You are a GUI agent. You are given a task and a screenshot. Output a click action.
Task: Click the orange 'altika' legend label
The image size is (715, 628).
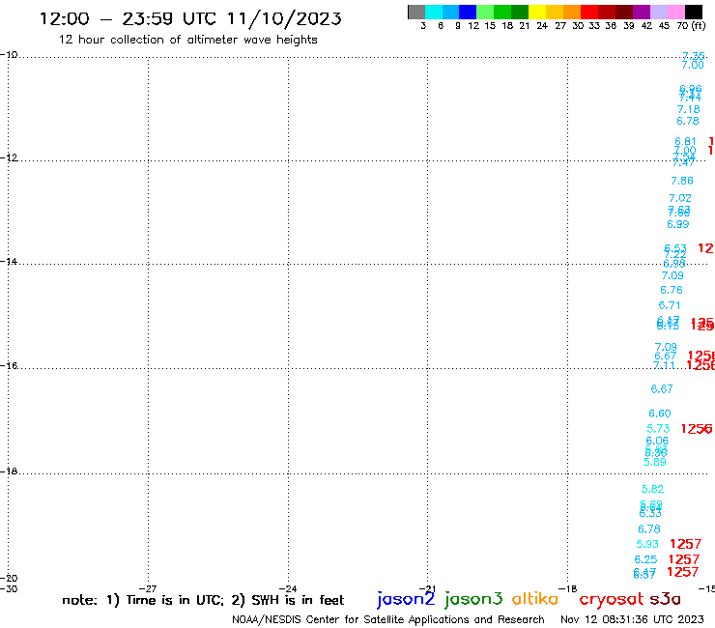pos(535,598)
